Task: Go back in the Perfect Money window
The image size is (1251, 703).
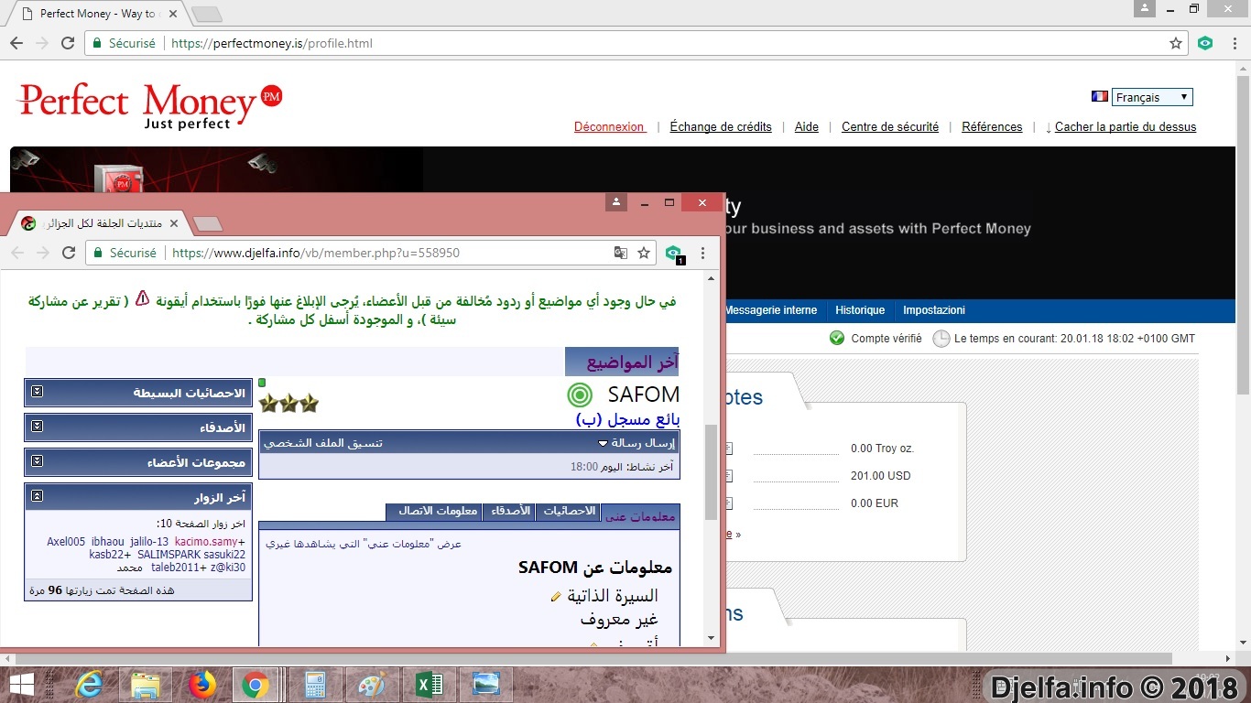Action: 16,43
